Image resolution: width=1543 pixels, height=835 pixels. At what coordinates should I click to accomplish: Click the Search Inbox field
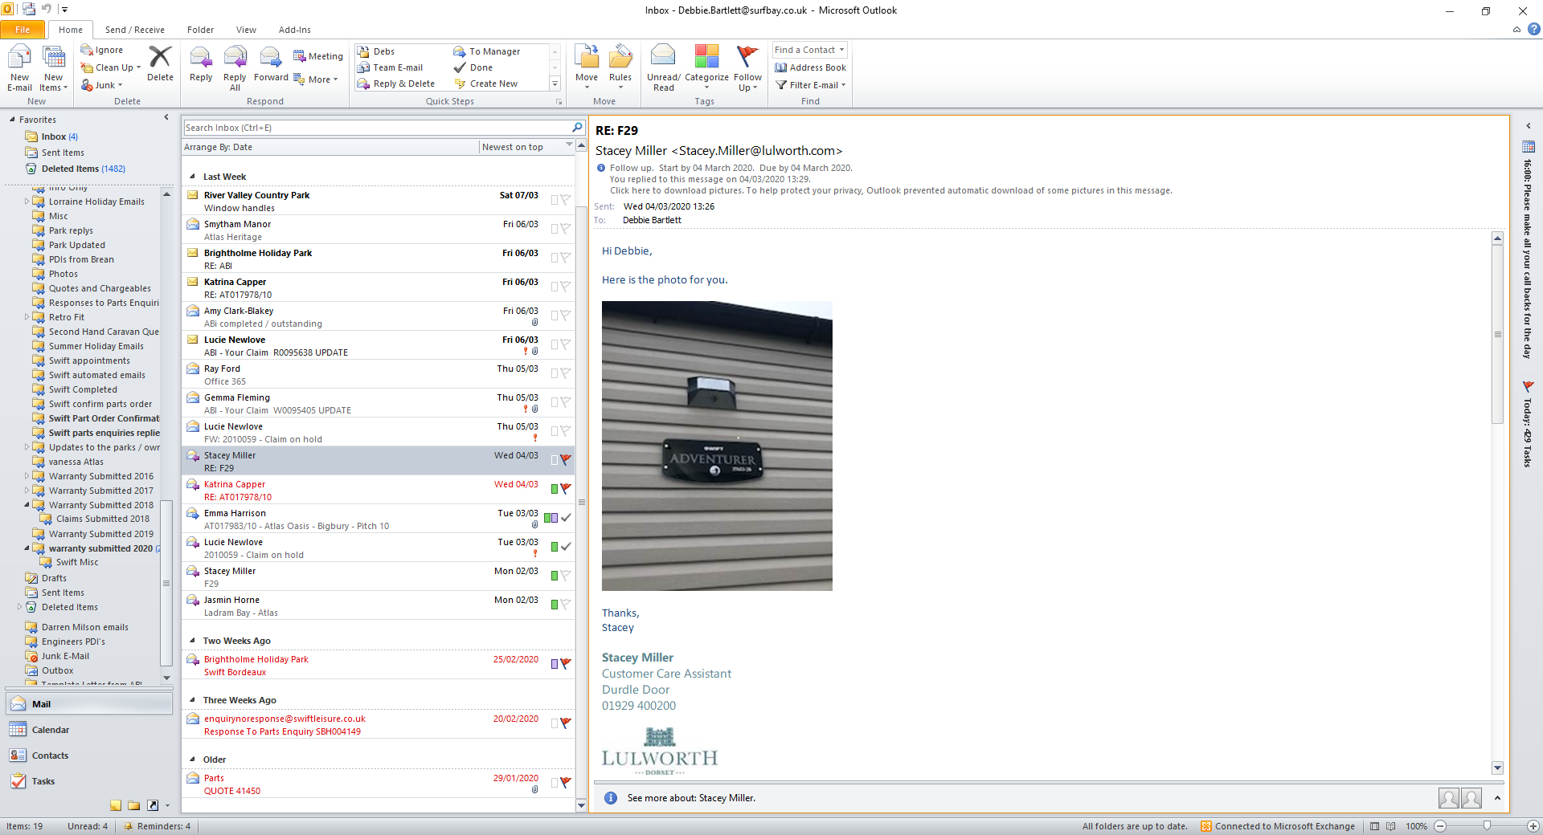(x=376, y=128)
